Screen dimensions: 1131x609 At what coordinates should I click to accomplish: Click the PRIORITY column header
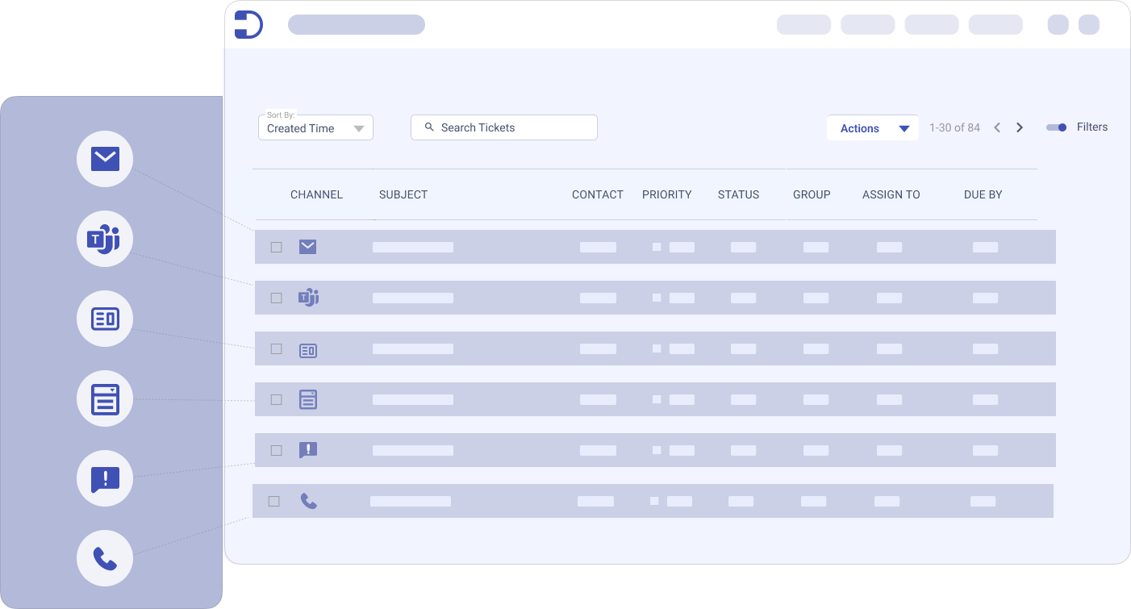[x=666, y=194]
